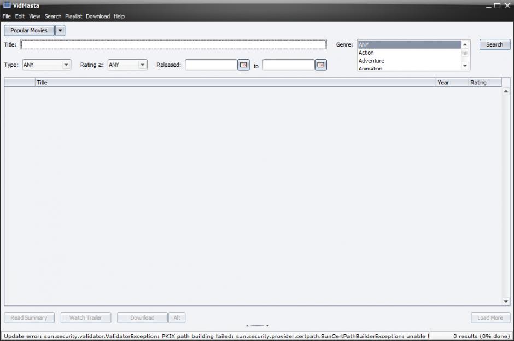Sort results by the Year column header
The width and height of the screenshot is (514, 341).
click(x=452, y=83)
